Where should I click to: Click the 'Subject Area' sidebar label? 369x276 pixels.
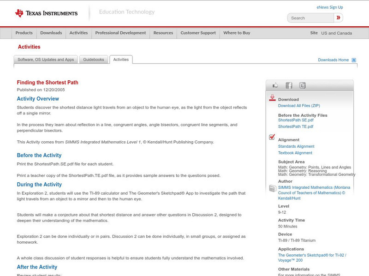[292, 162]
